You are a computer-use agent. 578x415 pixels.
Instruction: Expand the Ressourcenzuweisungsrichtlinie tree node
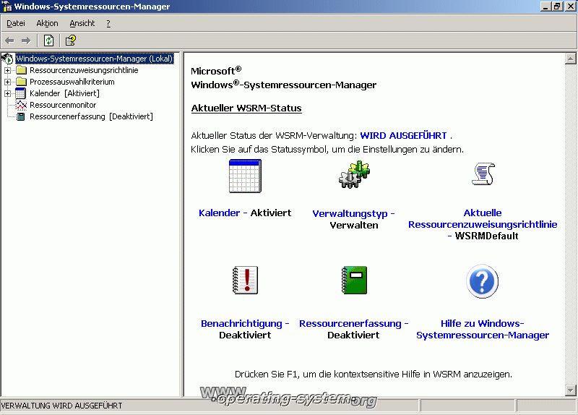pyautogui.click(x=7, y=70)
